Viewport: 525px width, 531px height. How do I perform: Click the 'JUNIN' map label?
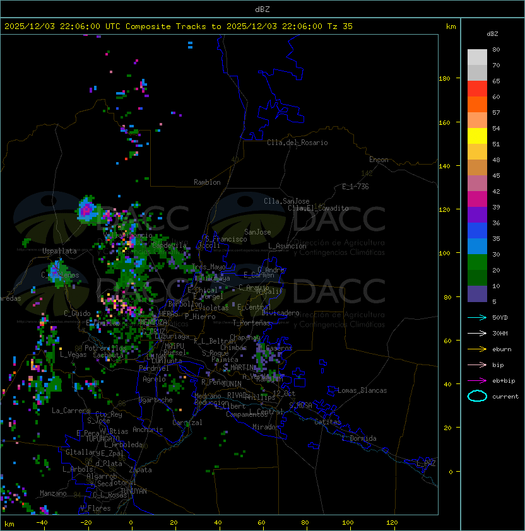(x=232, y=384)
